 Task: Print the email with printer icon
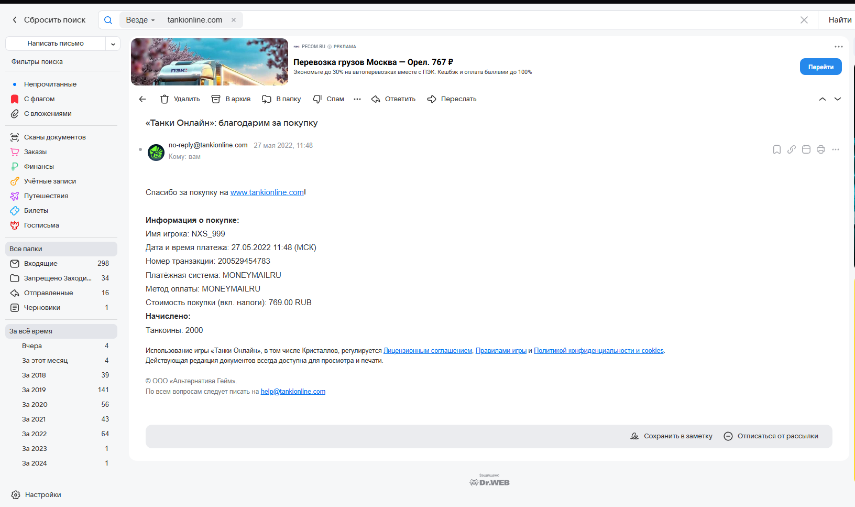tap(821, 149)
